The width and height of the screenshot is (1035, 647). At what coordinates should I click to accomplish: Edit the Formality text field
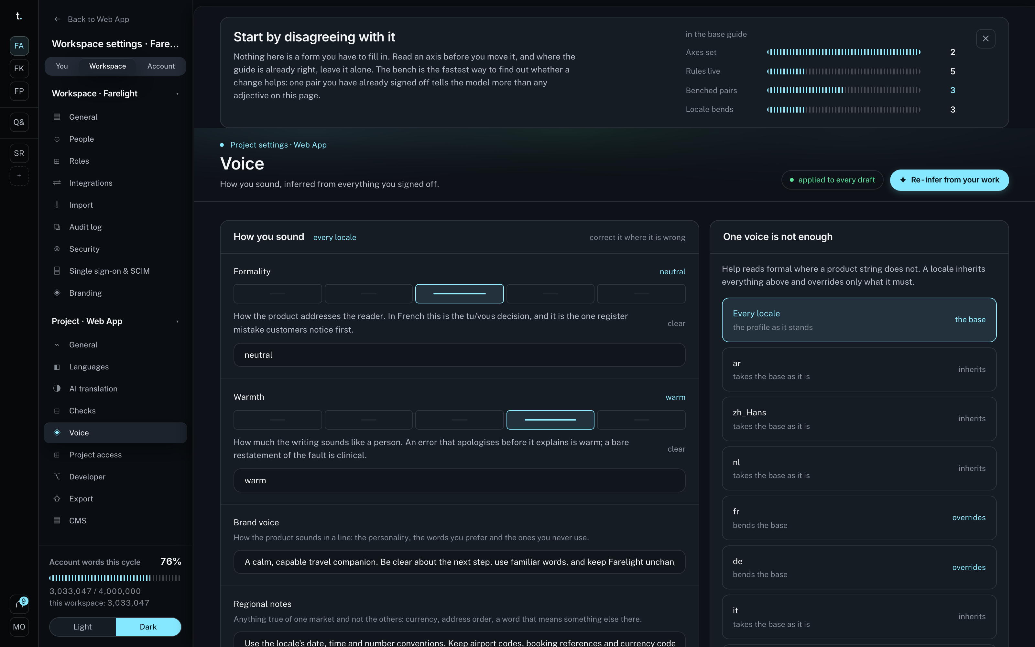[459, 355]
